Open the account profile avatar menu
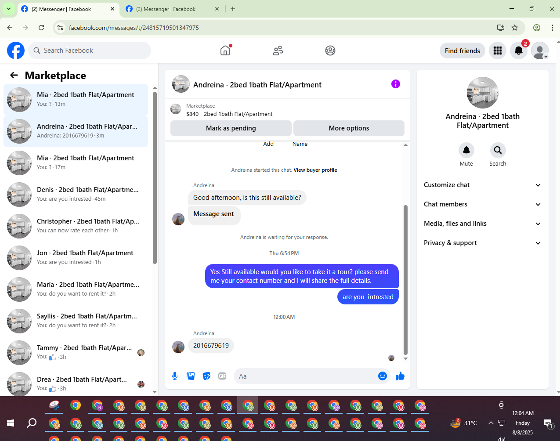Viewport: 560px width, 441px height. (x=540, y=51)
